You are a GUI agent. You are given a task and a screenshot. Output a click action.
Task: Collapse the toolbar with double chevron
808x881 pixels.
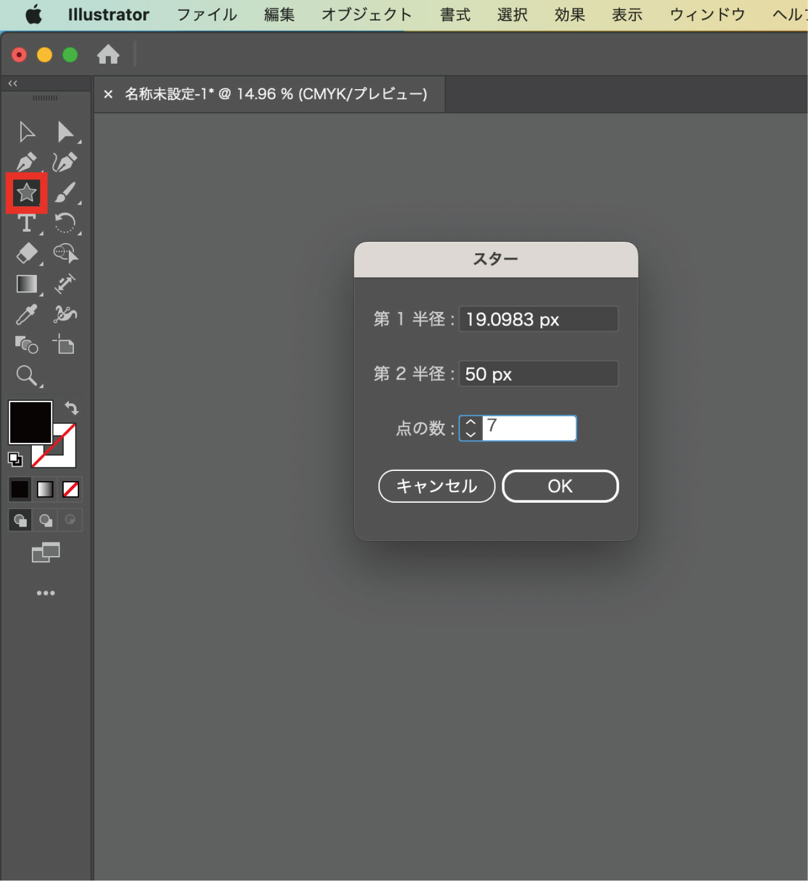point(13,83)
